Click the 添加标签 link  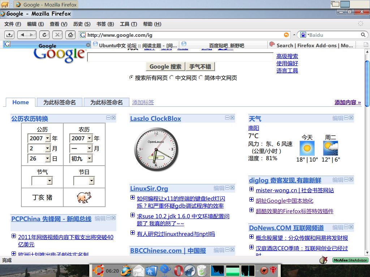(x=143, y=102)
